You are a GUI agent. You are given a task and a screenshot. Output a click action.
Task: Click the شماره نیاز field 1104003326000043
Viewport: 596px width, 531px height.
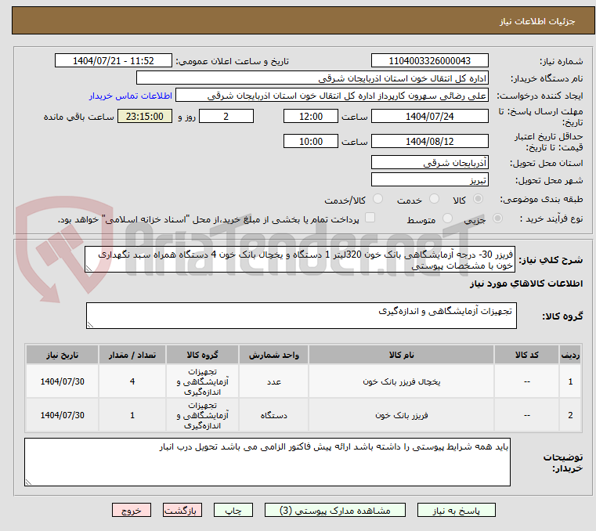pos(429,61)
